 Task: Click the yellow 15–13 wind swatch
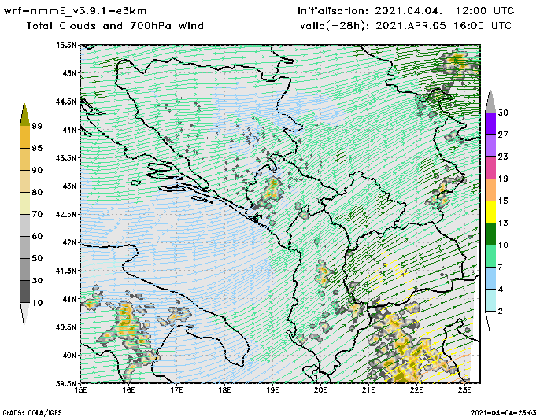tap(490, 212)
